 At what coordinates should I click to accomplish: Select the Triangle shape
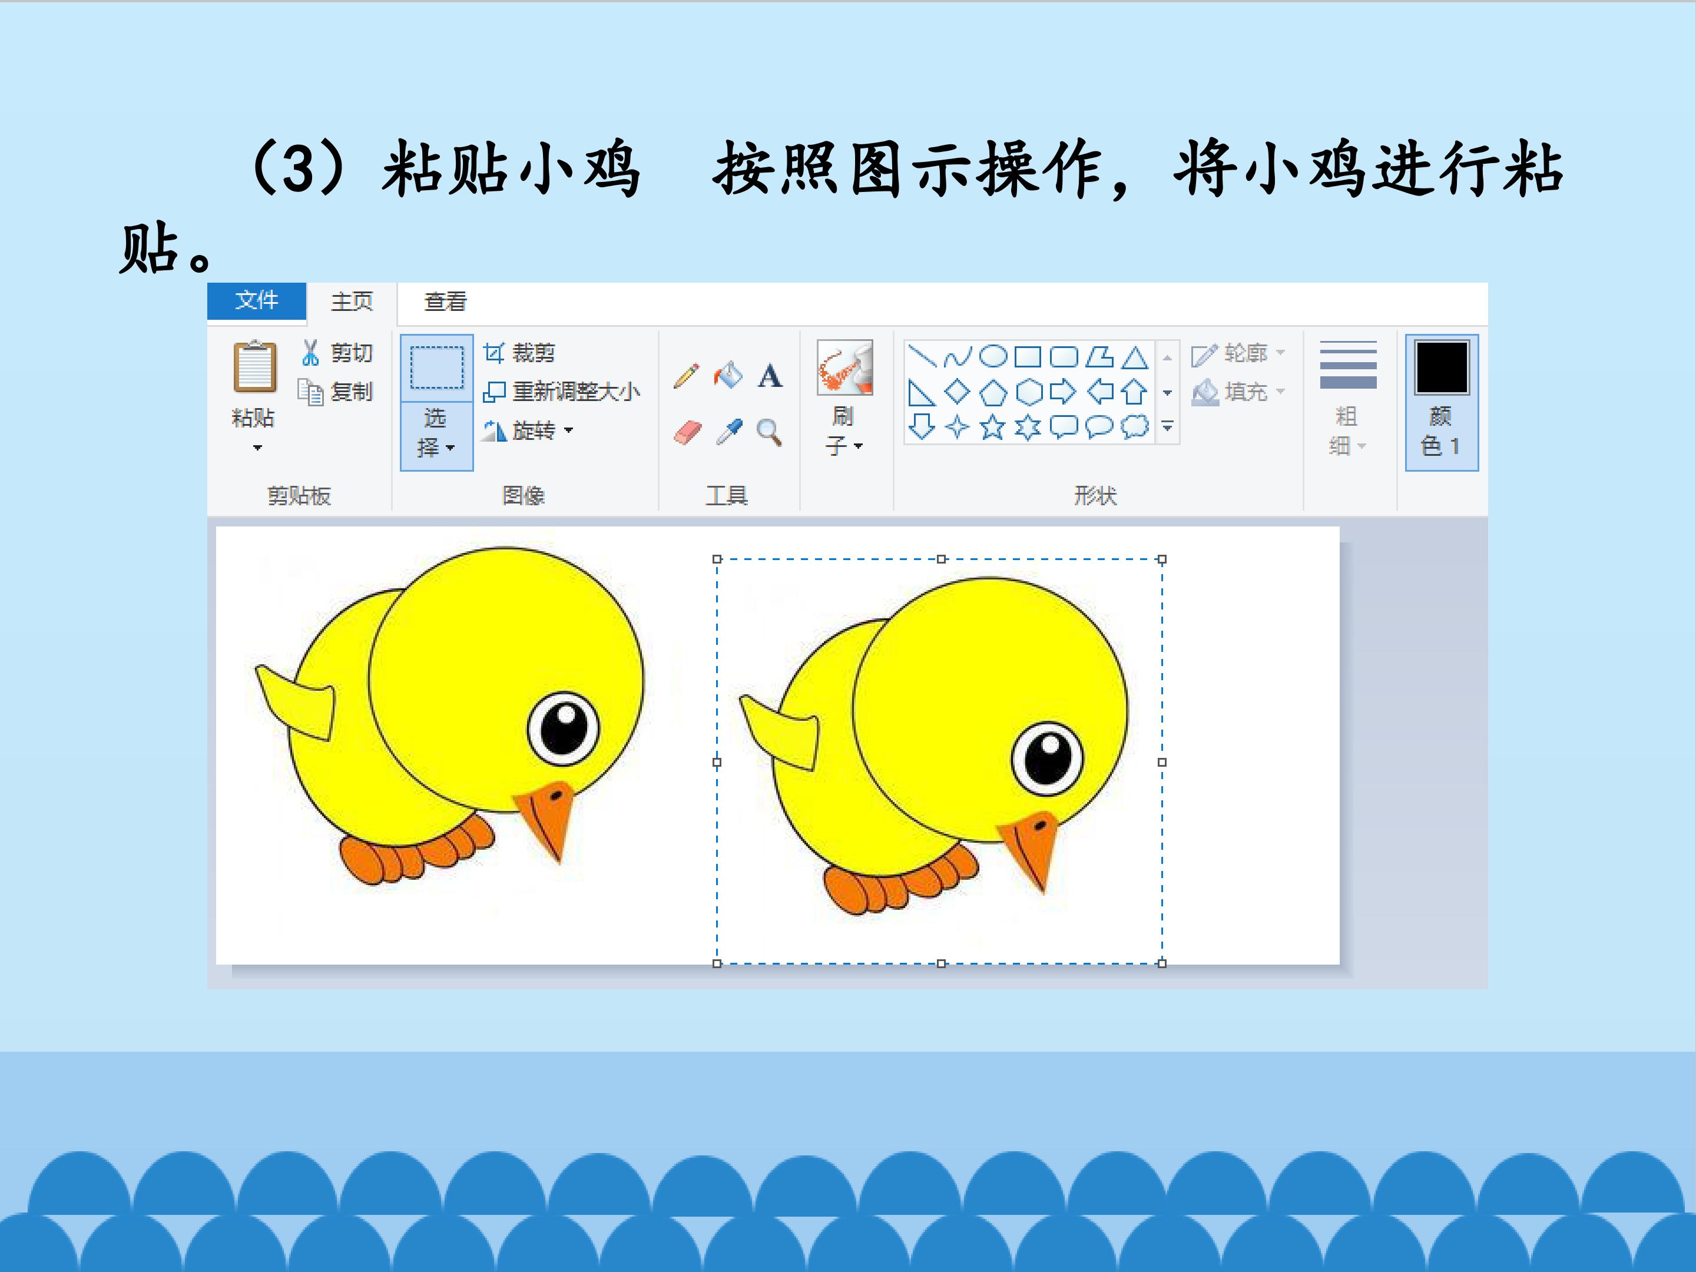coord(1135,357)
